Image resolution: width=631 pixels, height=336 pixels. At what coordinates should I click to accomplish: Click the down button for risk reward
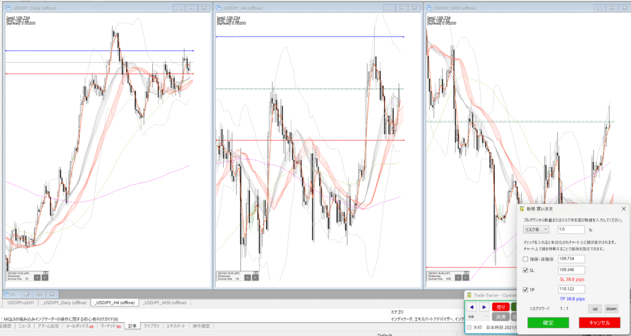tap(611, 309)
